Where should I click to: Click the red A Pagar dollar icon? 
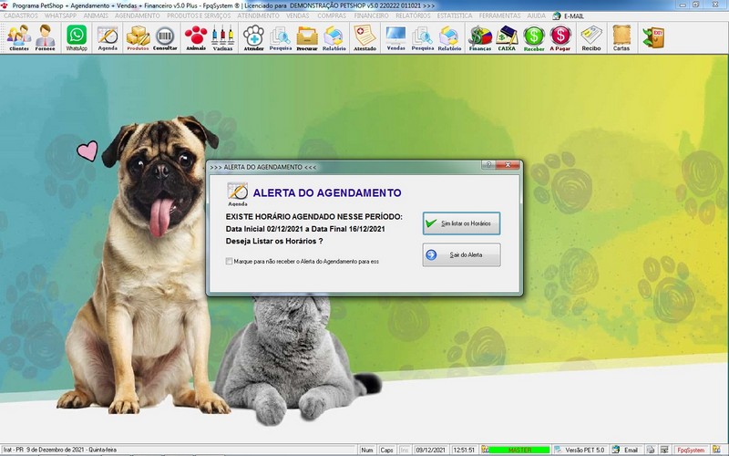point(560,37)
